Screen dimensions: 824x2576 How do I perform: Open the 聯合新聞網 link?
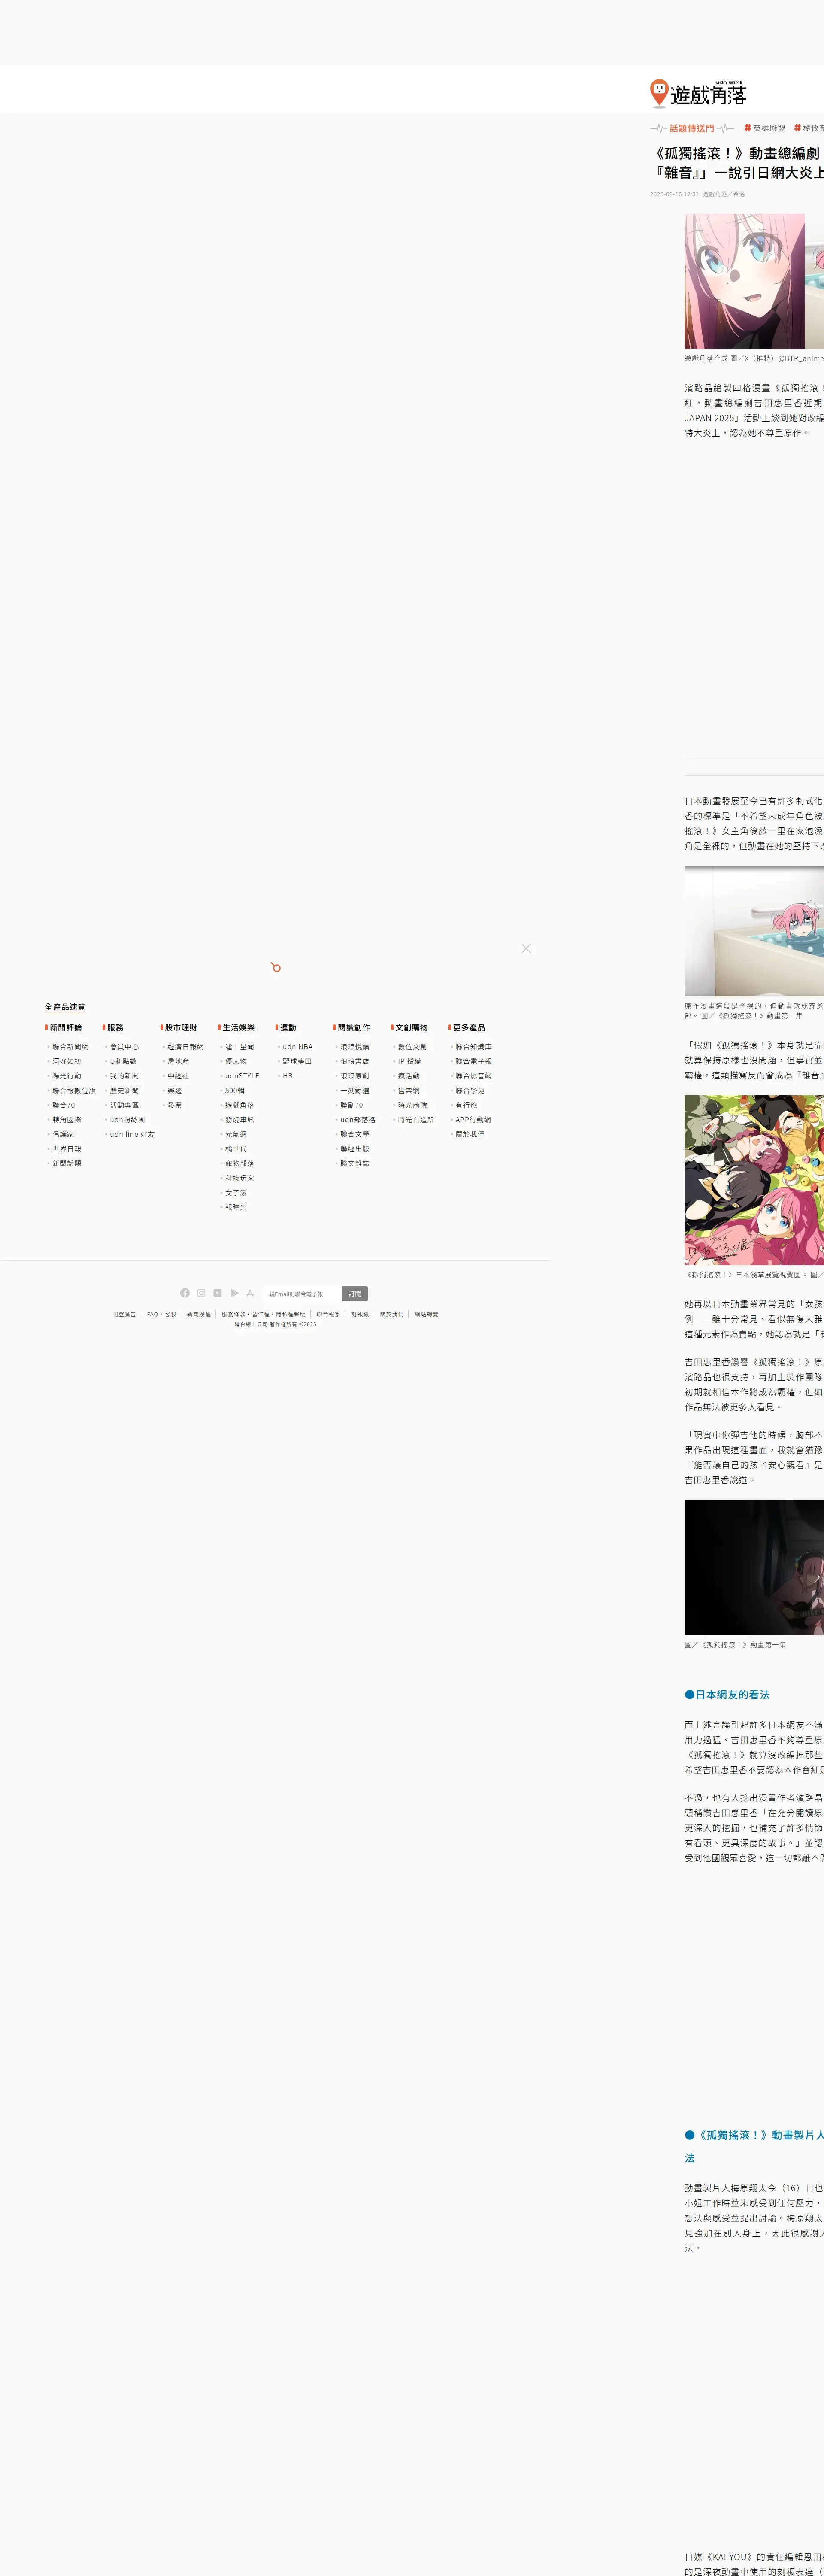(x=70, y=1047)
